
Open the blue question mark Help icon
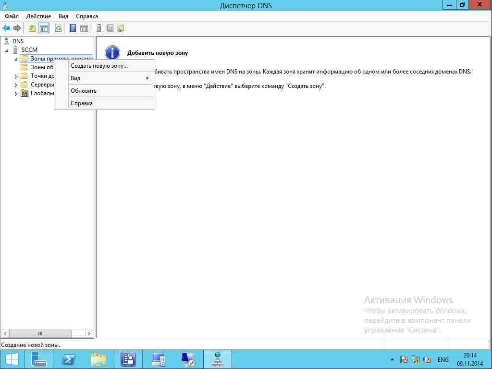73,28
